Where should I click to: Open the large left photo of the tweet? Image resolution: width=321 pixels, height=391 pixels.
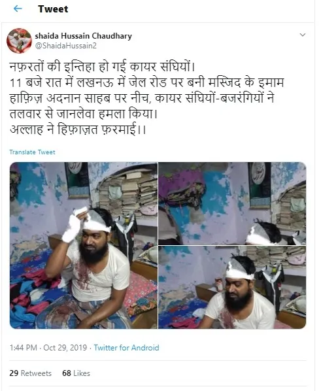tap(84, 245)
